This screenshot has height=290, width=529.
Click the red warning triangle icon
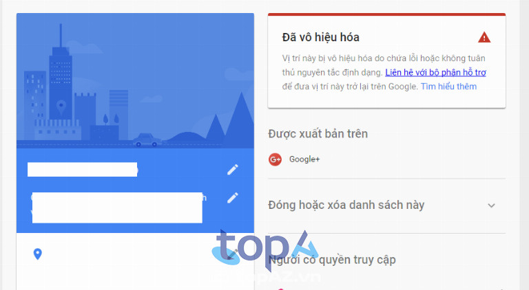tap(484, 37)
